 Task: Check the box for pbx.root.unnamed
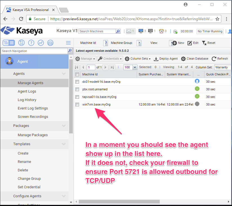pos(77,89)
